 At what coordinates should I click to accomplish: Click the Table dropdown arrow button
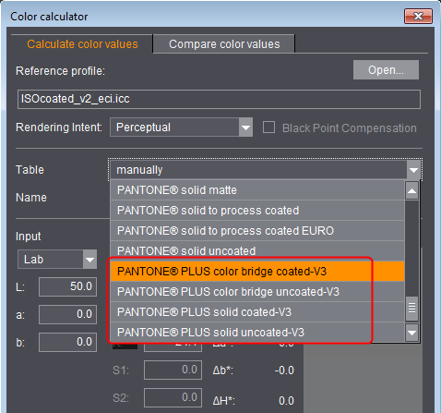413,170
